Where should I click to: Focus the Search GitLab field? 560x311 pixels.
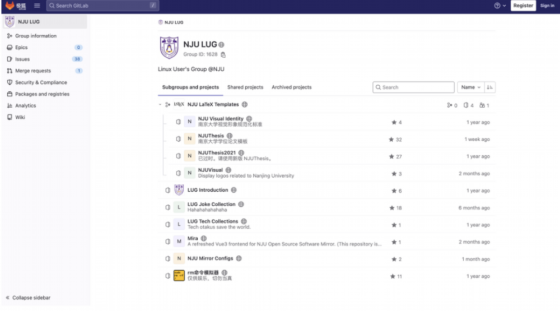[x=102, y=6]
